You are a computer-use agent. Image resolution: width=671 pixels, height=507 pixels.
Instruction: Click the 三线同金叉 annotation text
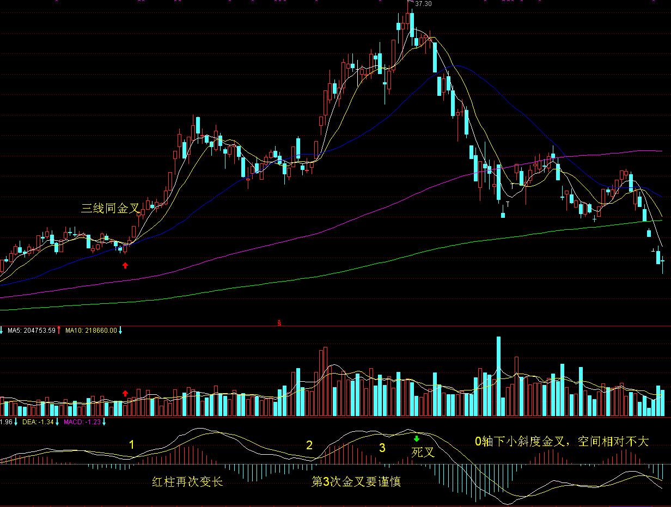[111, 207]
